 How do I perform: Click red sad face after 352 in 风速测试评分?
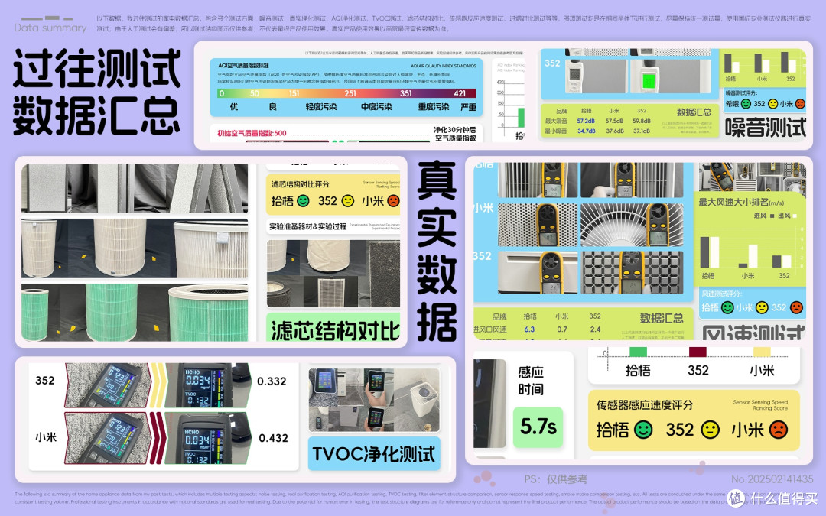click(x=796, y=307)
